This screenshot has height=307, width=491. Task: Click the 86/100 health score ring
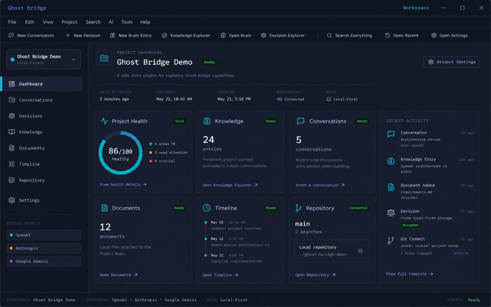click(120, 153)
